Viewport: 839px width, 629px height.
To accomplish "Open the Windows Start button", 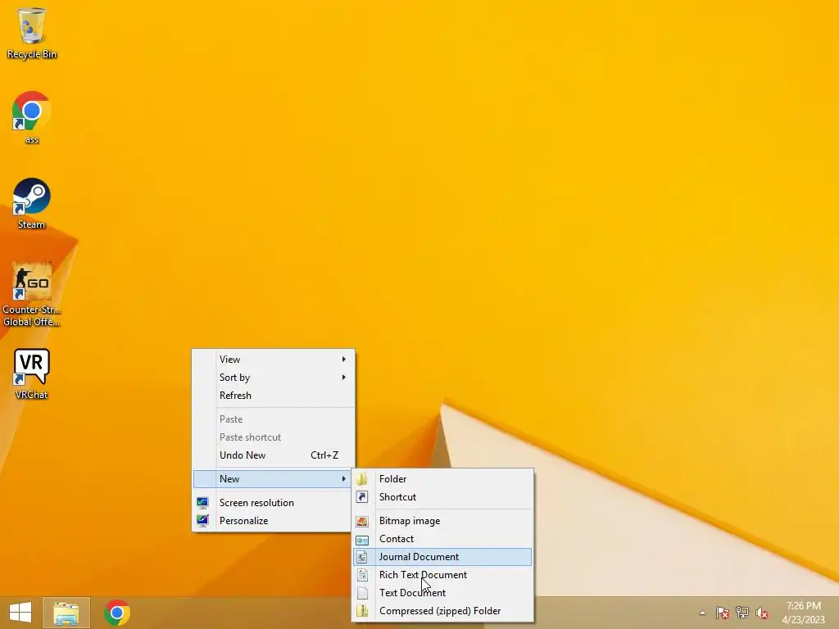I will [x=20, y=613].
